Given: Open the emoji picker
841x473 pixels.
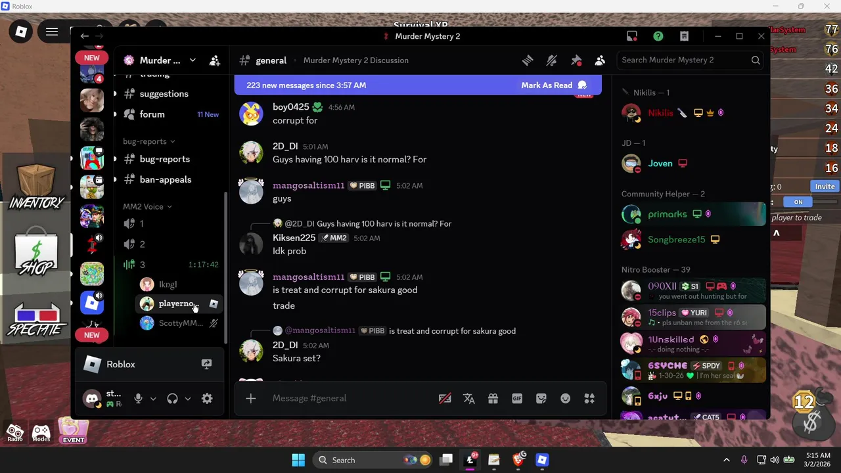Looking at the screenshot, I should tap(565, 398).
